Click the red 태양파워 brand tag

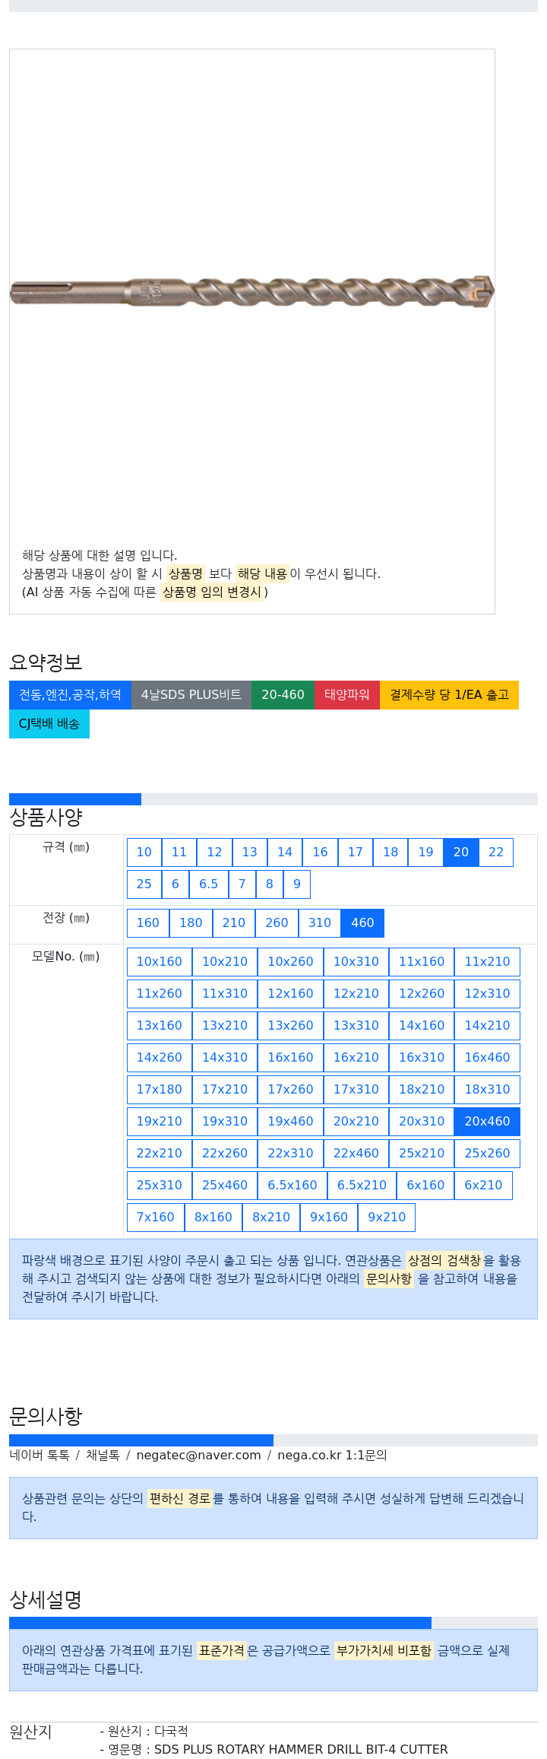click(x=346, y=695)
